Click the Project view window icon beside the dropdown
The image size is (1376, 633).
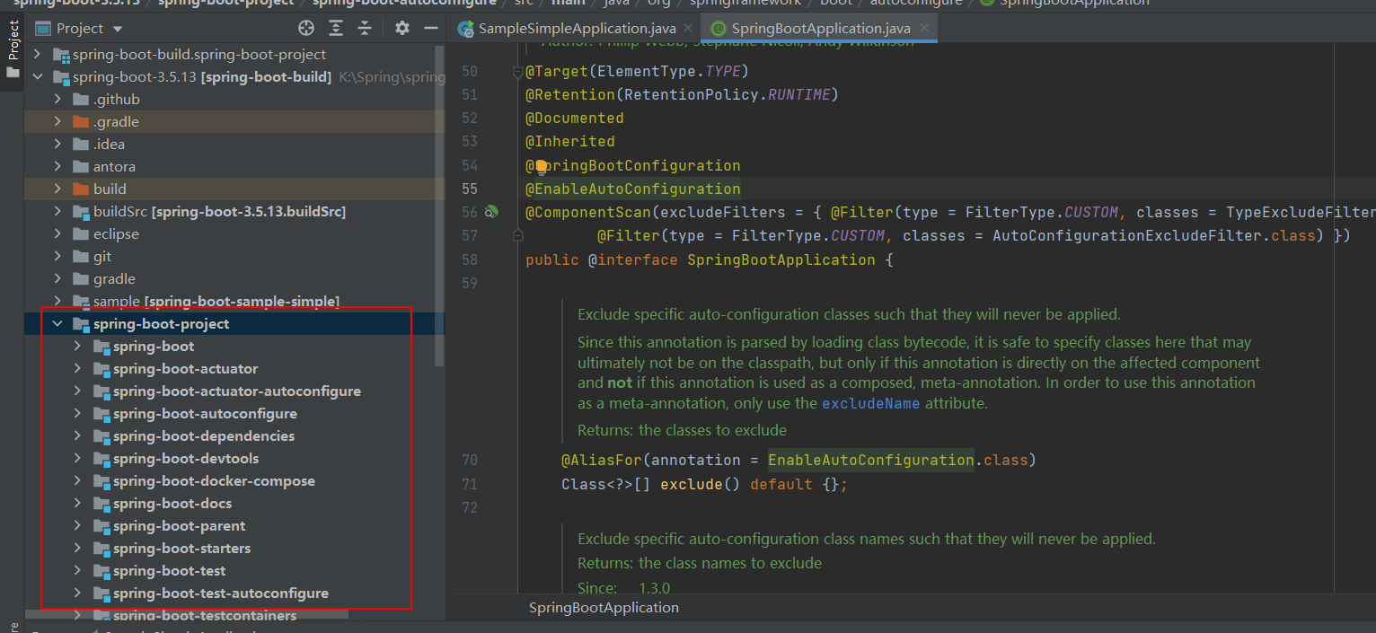coord(42,29)
